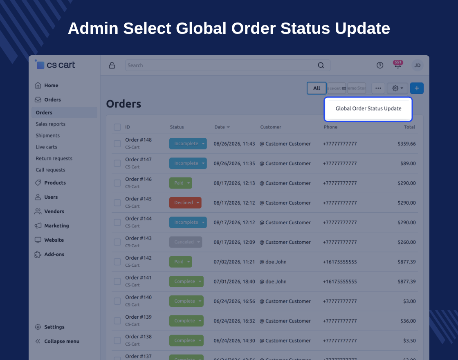Open Live carts in sidebar

(x=47, y=147)
